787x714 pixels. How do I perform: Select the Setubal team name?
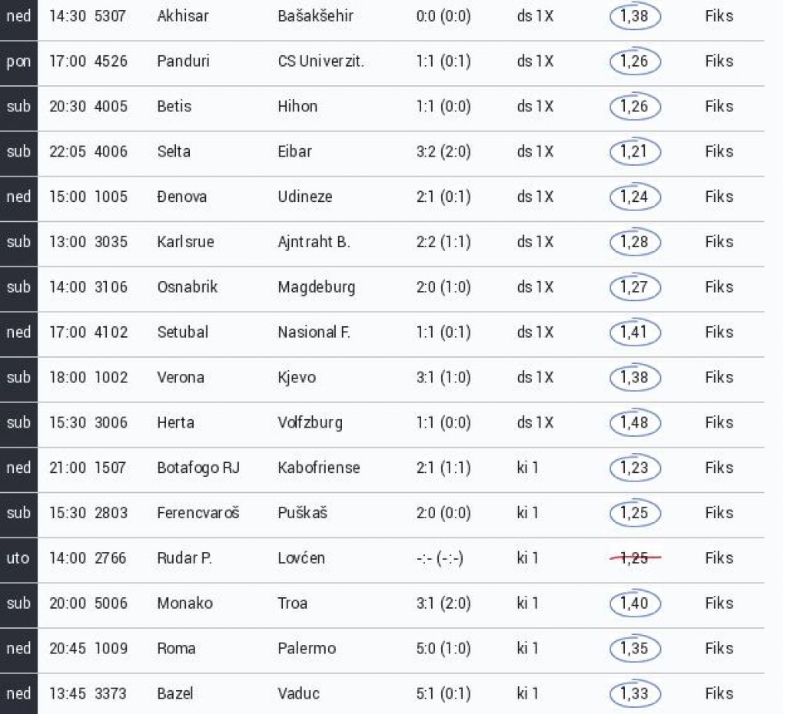coord(183,332)
